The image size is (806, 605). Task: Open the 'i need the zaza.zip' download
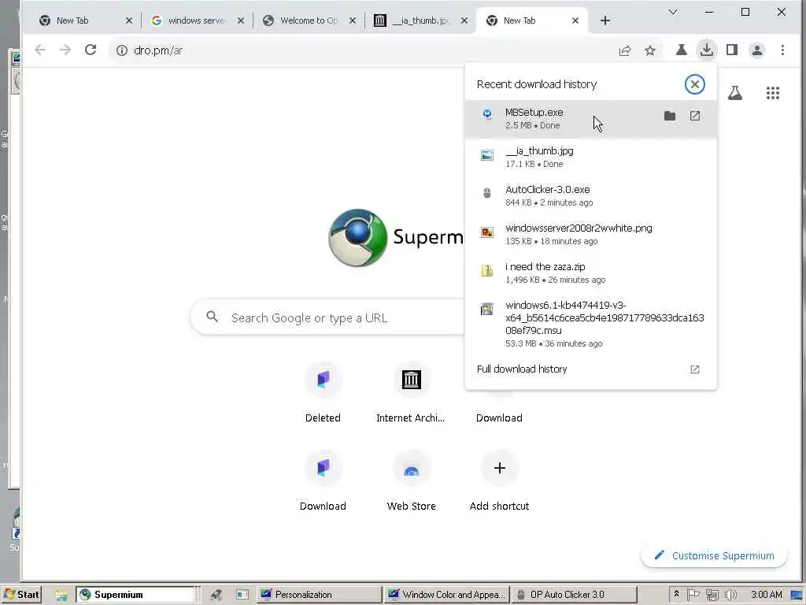pos(590,273)
